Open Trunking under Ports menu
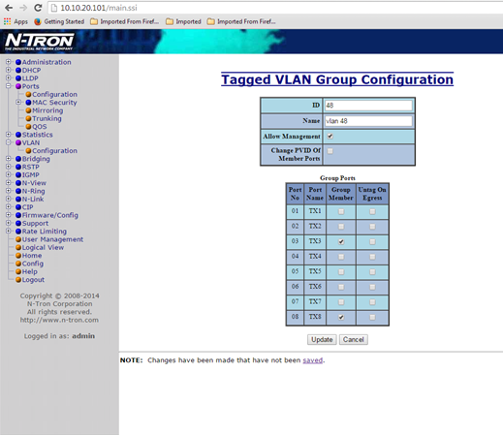This screenshot has width=503, height=435. click(47, 118)
